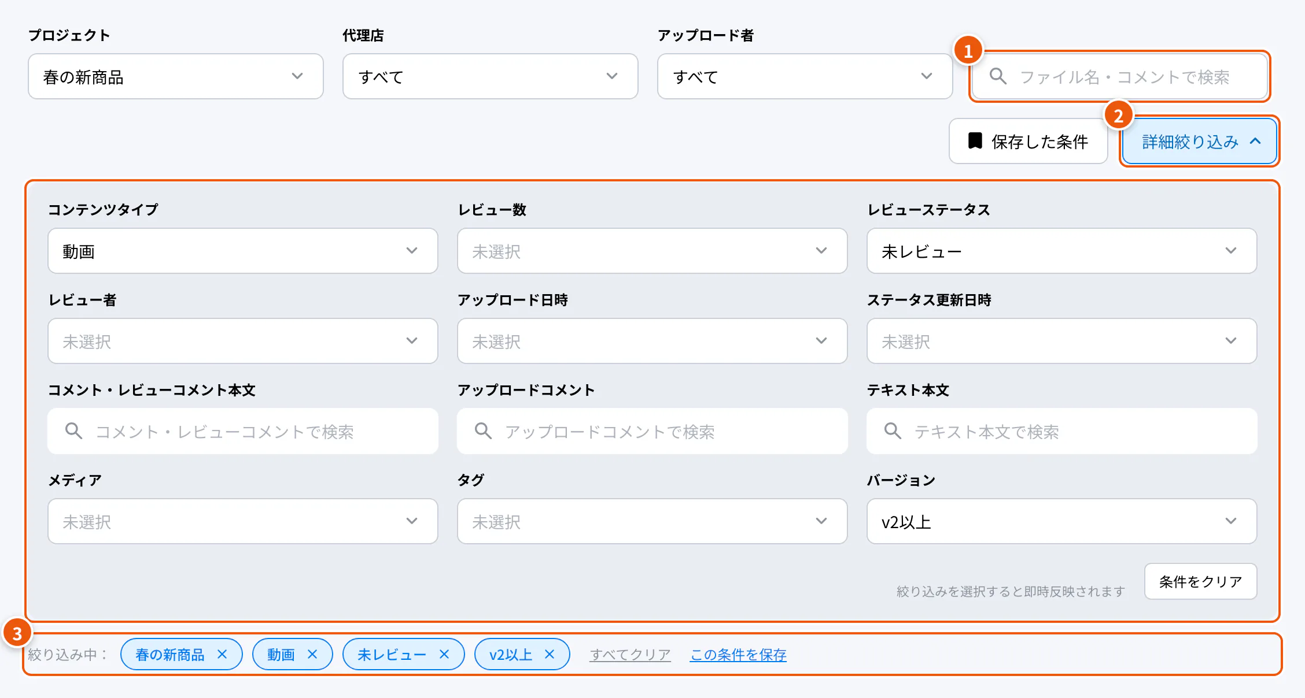Viewport: 1305px width, 698px height.
Task: Collapse the 詳細絞り込み panel
Action: pyautogui.click(x=1199, y=141)
